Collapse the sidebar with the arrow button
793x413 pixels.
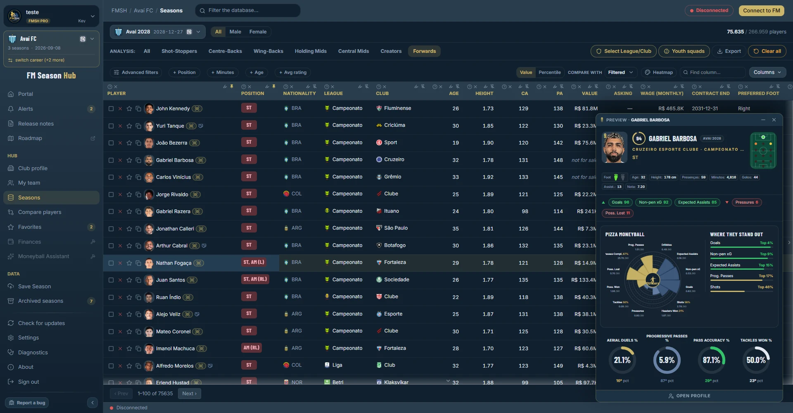click(x=93, y=403)
